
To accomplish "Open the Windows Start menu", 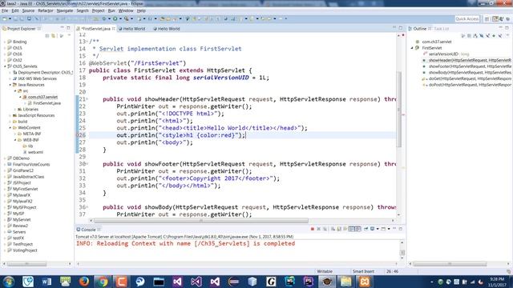I will tap(9, 282).
